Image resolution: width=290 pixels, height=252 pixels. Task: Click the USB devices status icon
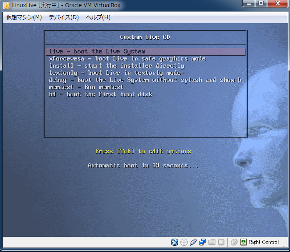(193, 242)
